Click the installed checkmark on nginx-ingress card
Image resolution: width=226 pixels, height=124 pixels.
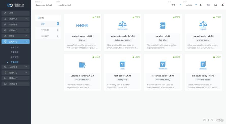point(93,17)
